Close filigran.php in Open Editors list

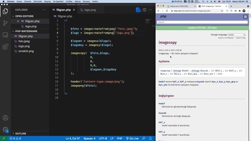point(18,21)
